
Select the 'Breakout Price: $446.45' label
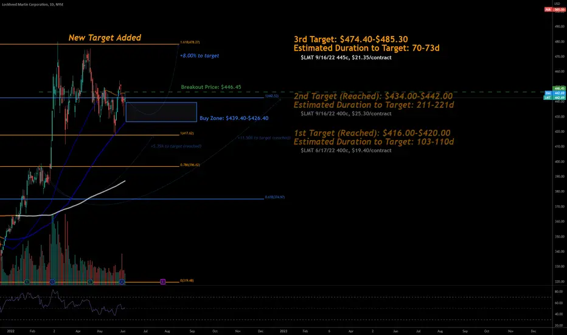[x=211, y=87]
